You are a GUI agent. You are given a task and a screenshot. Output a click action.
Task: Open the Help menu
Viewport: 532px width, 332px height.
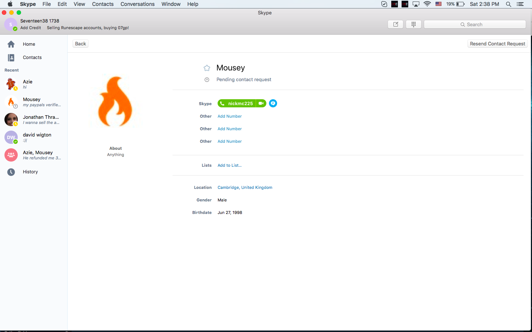click(x=193, y=4)
